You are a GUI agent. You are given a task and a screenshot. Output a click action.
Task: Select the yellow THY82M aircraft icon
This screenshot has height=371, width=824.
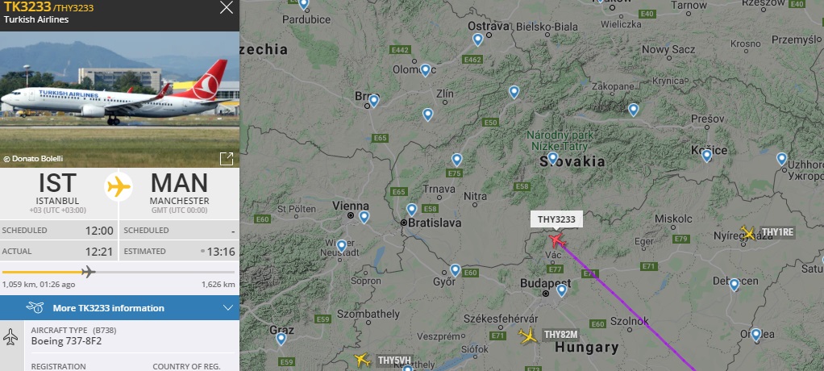(x=528, y=336)
